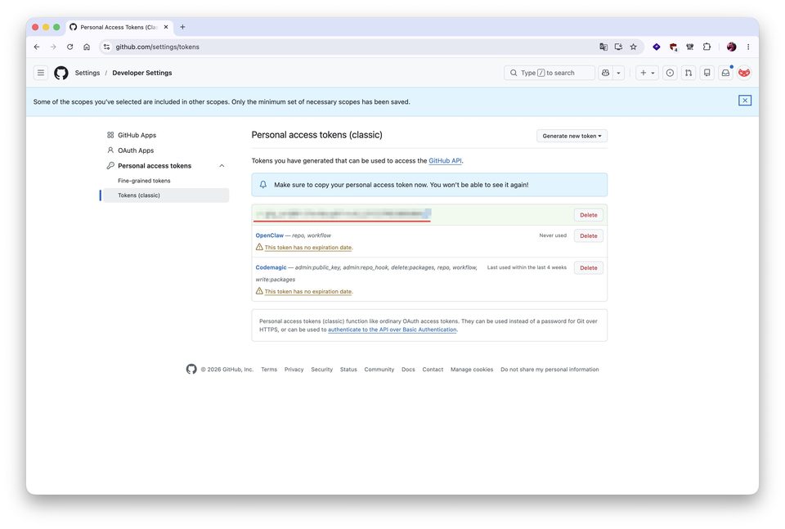Click the GitHub search field
Screen dimensions: 785x529
pyautogui.click(x=549, y=73)
